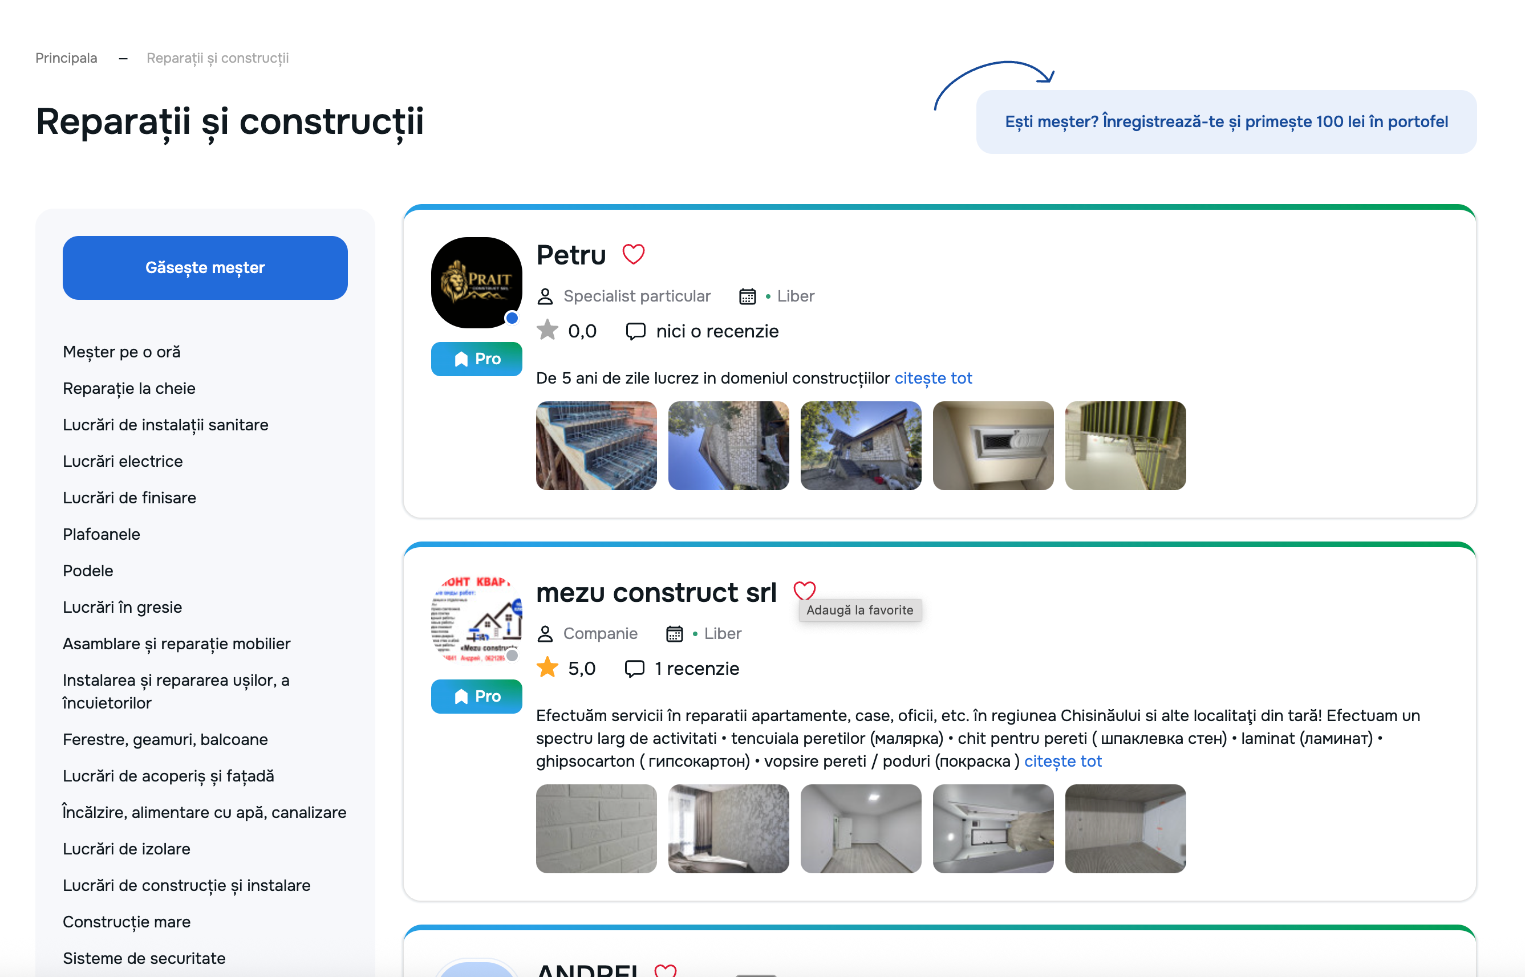Click the Pro badge under mezu construct

(477, 697)
